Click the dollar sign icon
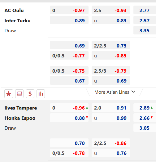This screenshot has height=162, width=156. pos(30,94)
